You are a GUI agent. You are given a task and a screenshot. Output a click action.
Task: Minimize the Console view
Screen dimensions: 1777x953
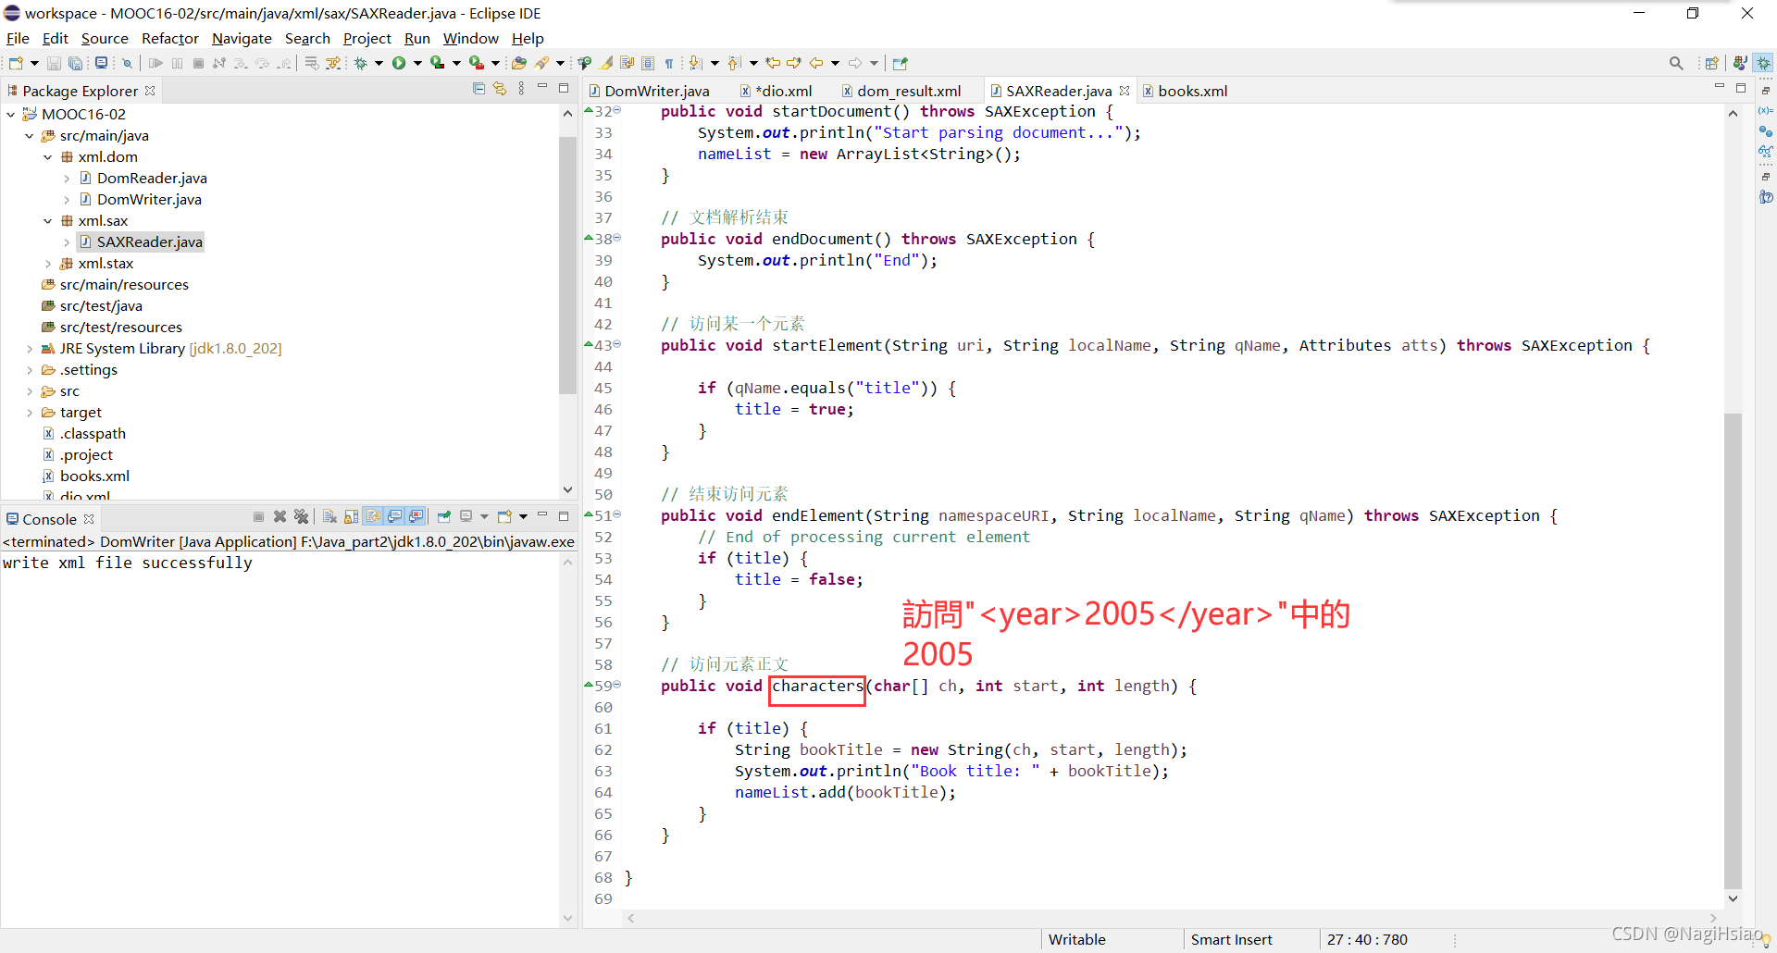(542, 515)
